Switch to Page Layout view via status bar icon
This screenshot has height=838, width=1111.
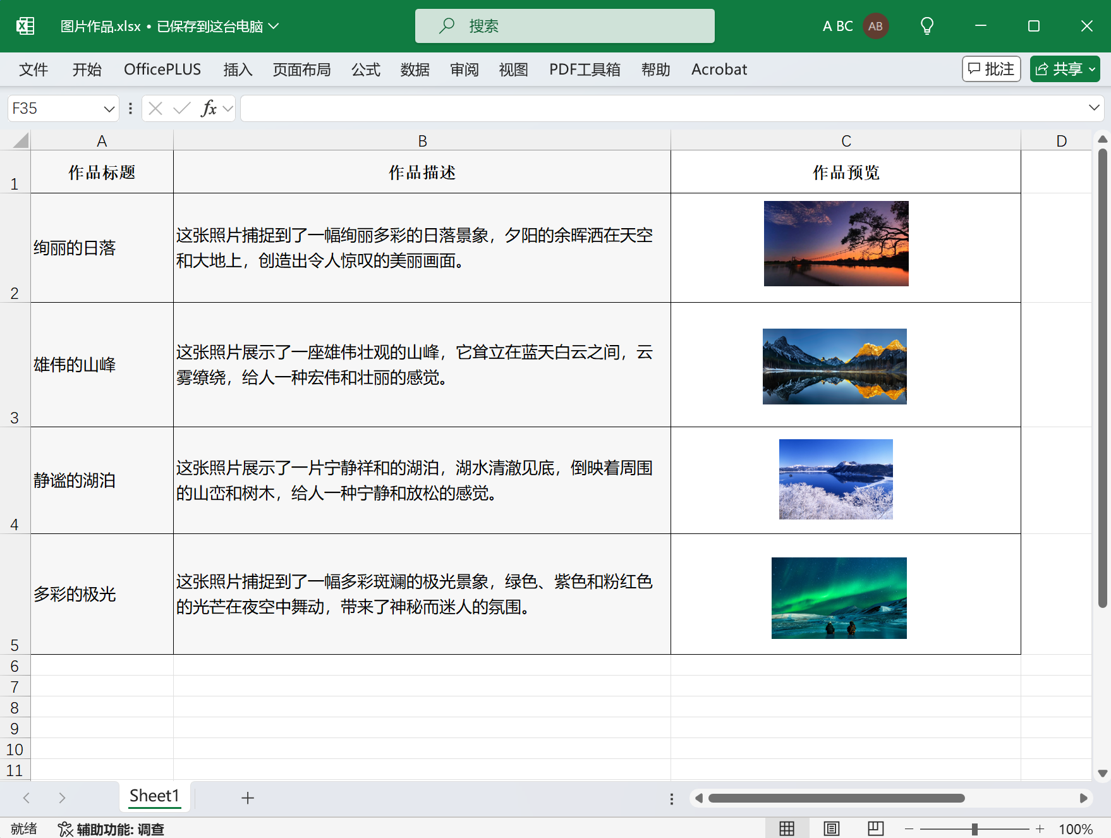click(831, 829)
